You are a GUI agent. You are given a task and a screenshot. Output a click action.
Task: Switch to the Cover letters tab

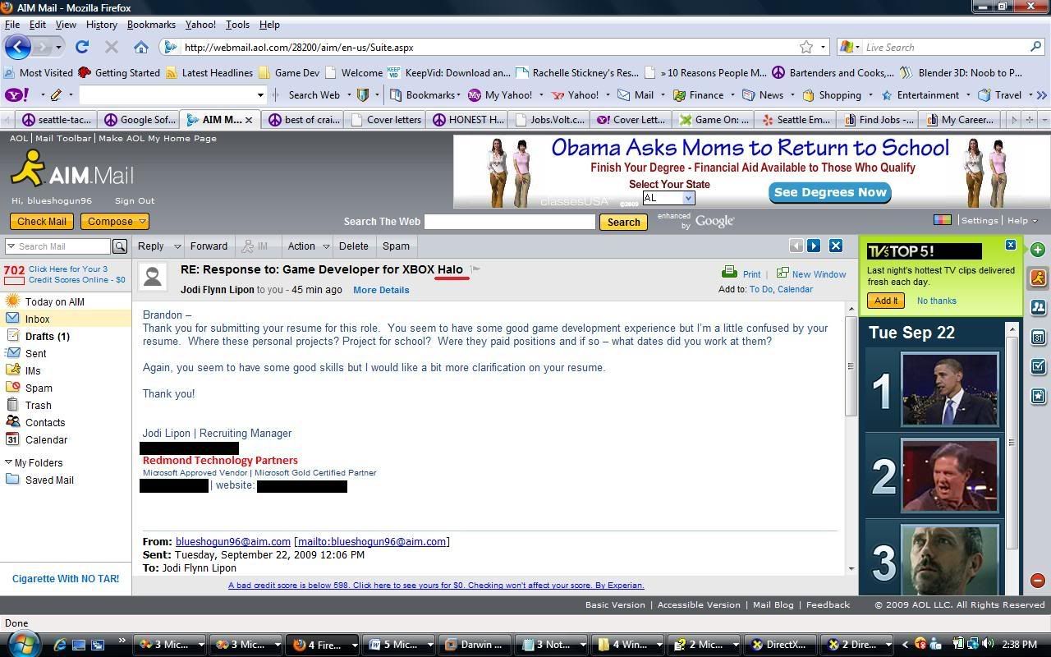point(385,120)
